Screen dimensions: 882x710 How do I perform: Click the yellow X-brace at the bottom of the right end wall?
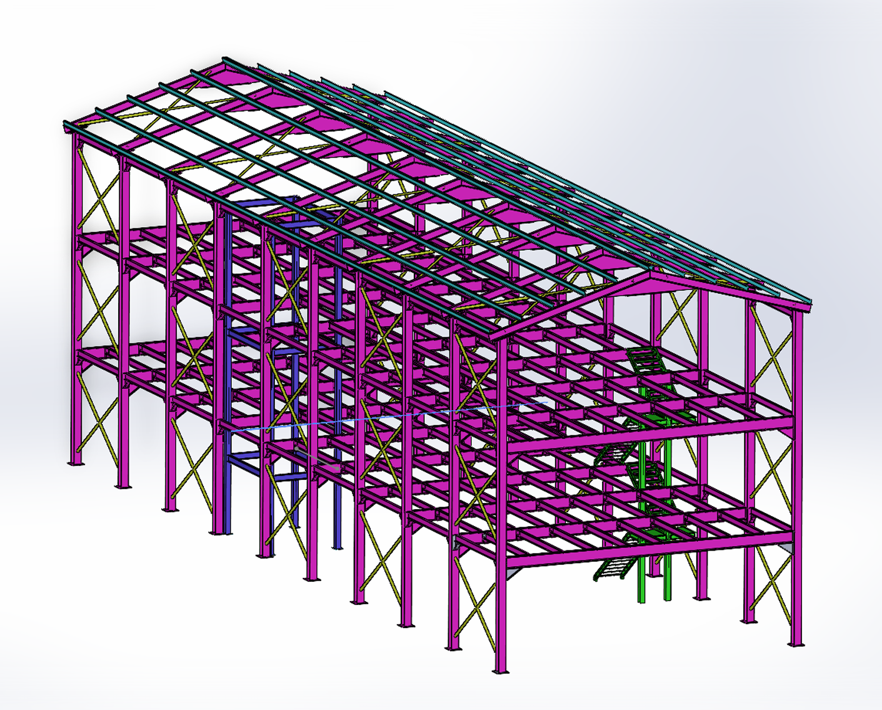point(773,586)
